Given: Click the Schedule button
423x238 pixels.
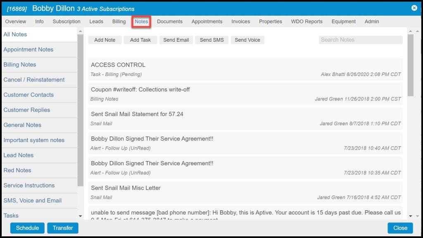Looking at the screenshot, I should [x=27, y=228].
